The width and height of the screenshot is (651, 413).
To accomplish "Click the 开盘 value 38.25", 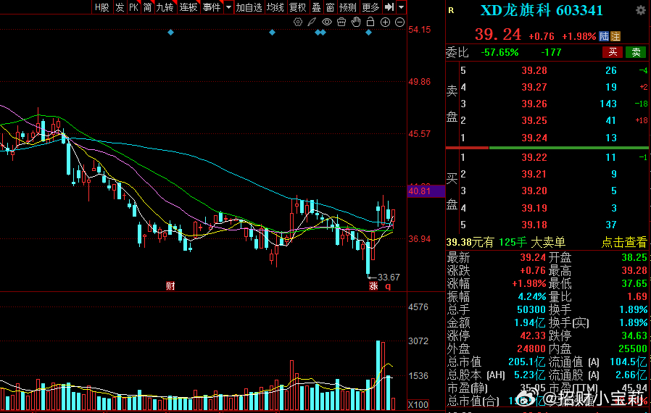I will tap(634, 257).
